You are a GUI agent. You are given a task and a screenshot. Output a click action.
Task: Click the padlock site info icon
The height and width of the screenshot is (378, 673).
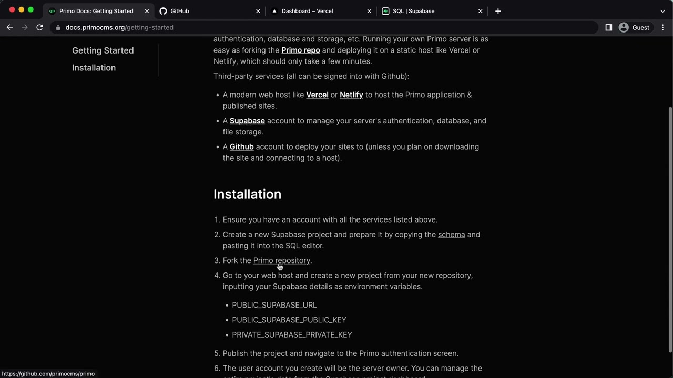(x=58, y=27)
